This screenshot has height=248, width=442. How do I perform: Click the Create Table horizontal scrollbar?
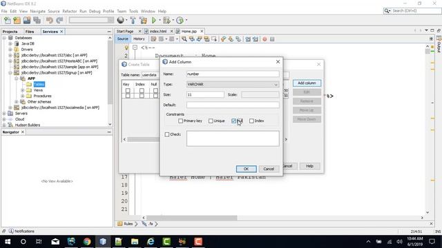pyautogui.click(x=143, y=139)
